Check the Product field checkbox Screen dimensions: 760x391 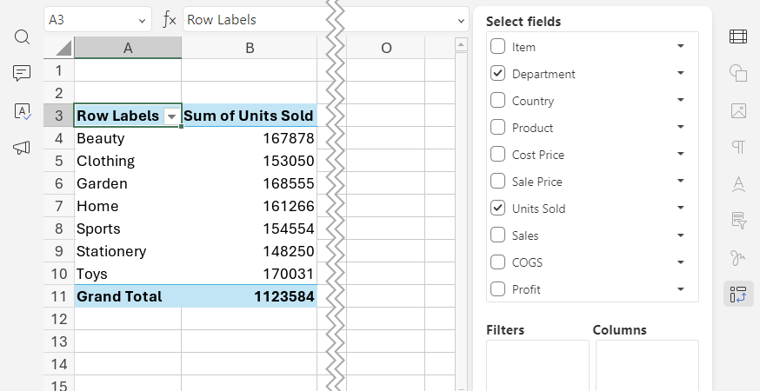[497, 128]
